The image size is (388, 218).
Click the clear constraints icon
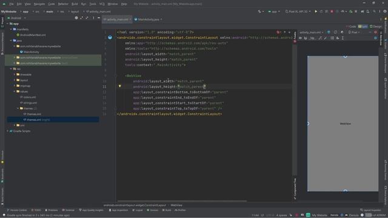pos(320,38)
